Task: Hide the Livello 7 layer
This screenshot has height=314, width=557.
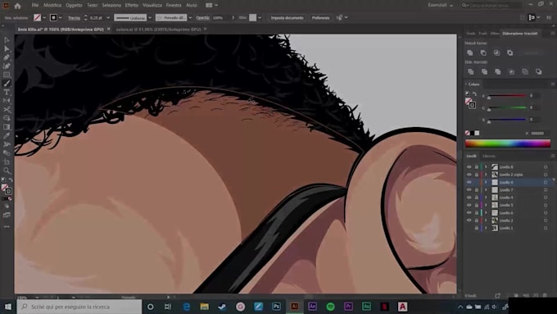Action: (469, 190)
